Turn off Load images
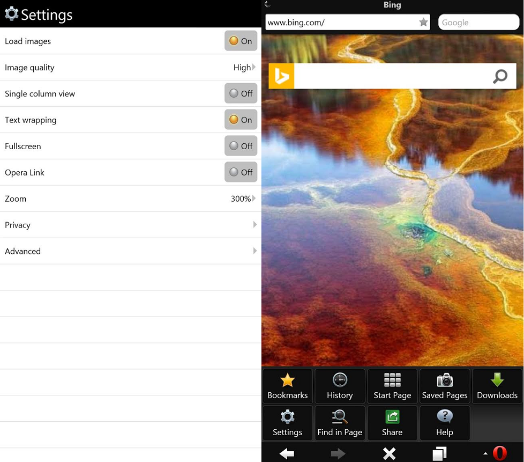Screen dimensions: 524x462 coord(241,40)
